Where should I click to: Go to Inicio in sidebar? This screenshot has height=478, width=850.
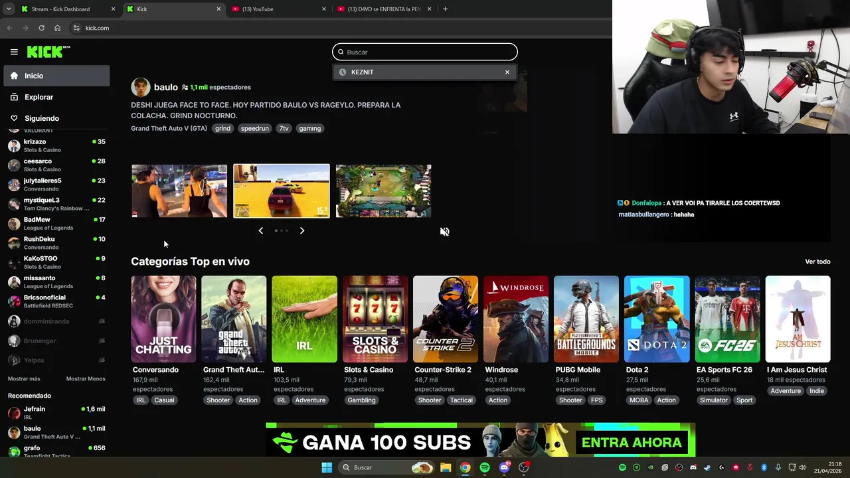click(56, 76)
